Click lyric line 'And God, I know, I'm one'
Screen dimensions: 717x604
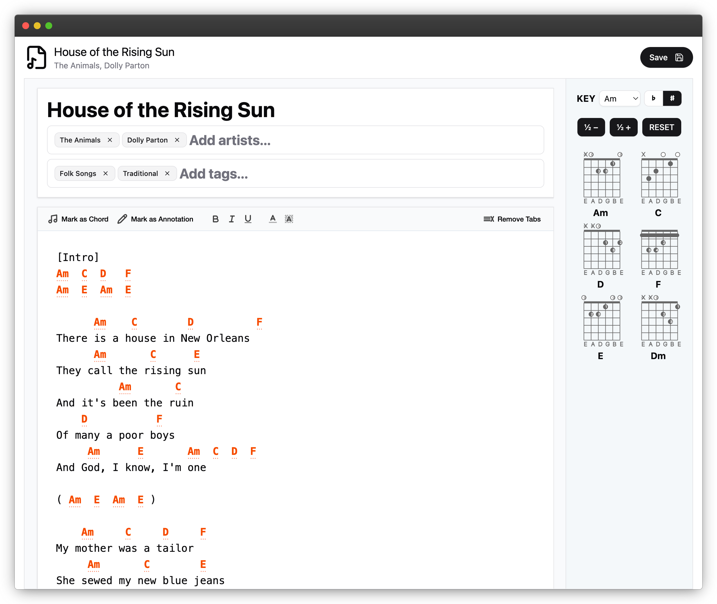pyautogui.click(x=131, y=468)
